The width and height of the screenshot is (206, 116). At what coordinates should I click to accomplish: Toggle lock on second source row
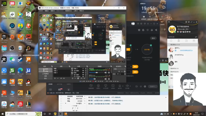(x=85, y=71)
